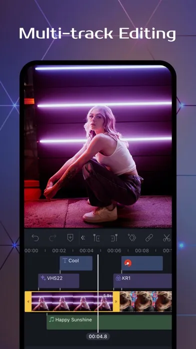Select the Cool text clip
The height and width of the screenshot is (349, 196).
76,263
